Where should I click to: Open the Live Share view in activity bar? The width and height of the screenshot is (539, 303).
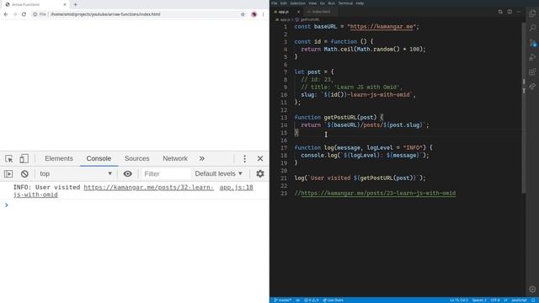pos(532,86)
